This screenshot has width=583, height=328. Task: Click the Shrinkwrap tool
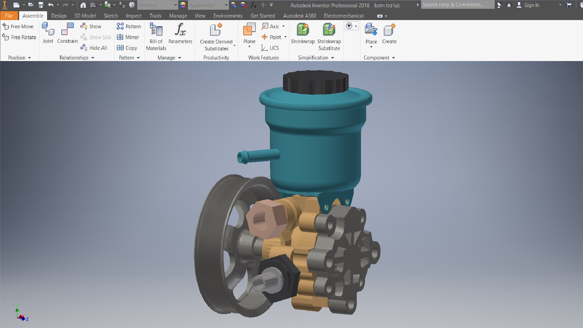pyautogui.click(x=303, y=33)
